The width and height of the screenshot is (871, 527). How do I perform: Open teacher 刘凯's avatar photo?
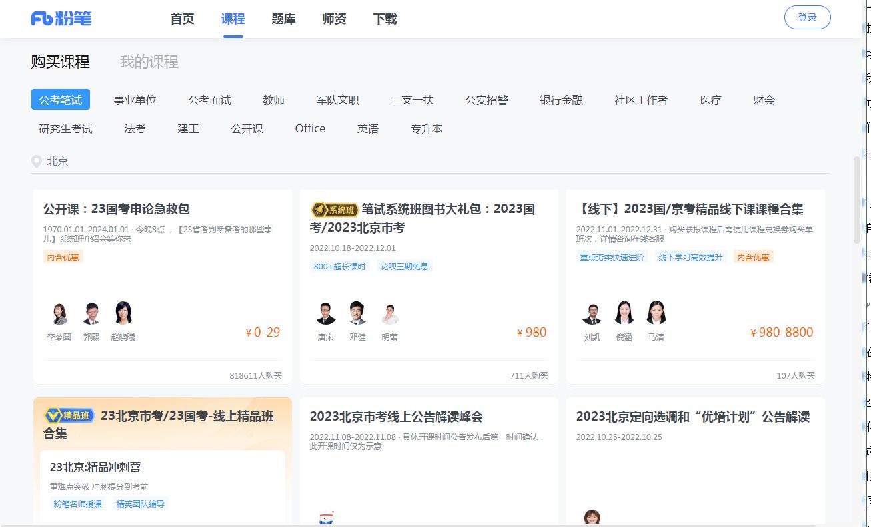(x=592, y=313)
